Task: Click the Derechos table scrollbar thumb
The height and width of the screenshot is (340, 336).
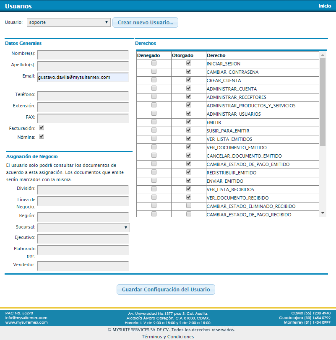Action: (323, 102)
